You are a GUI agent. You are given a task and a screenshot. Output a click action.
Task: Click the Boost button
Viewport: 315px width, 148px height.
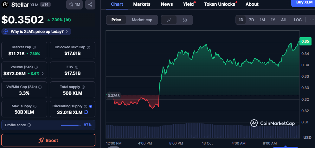coord(48,140)
